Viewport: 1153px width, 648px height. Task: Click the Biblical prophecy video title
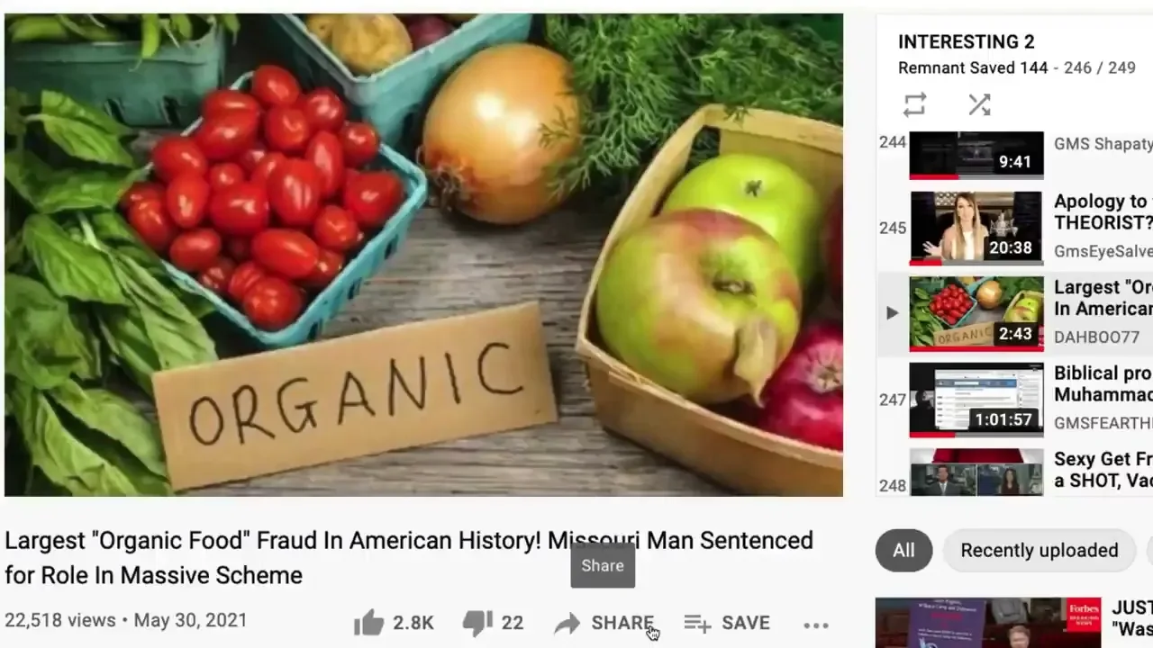pos(1103,383)
